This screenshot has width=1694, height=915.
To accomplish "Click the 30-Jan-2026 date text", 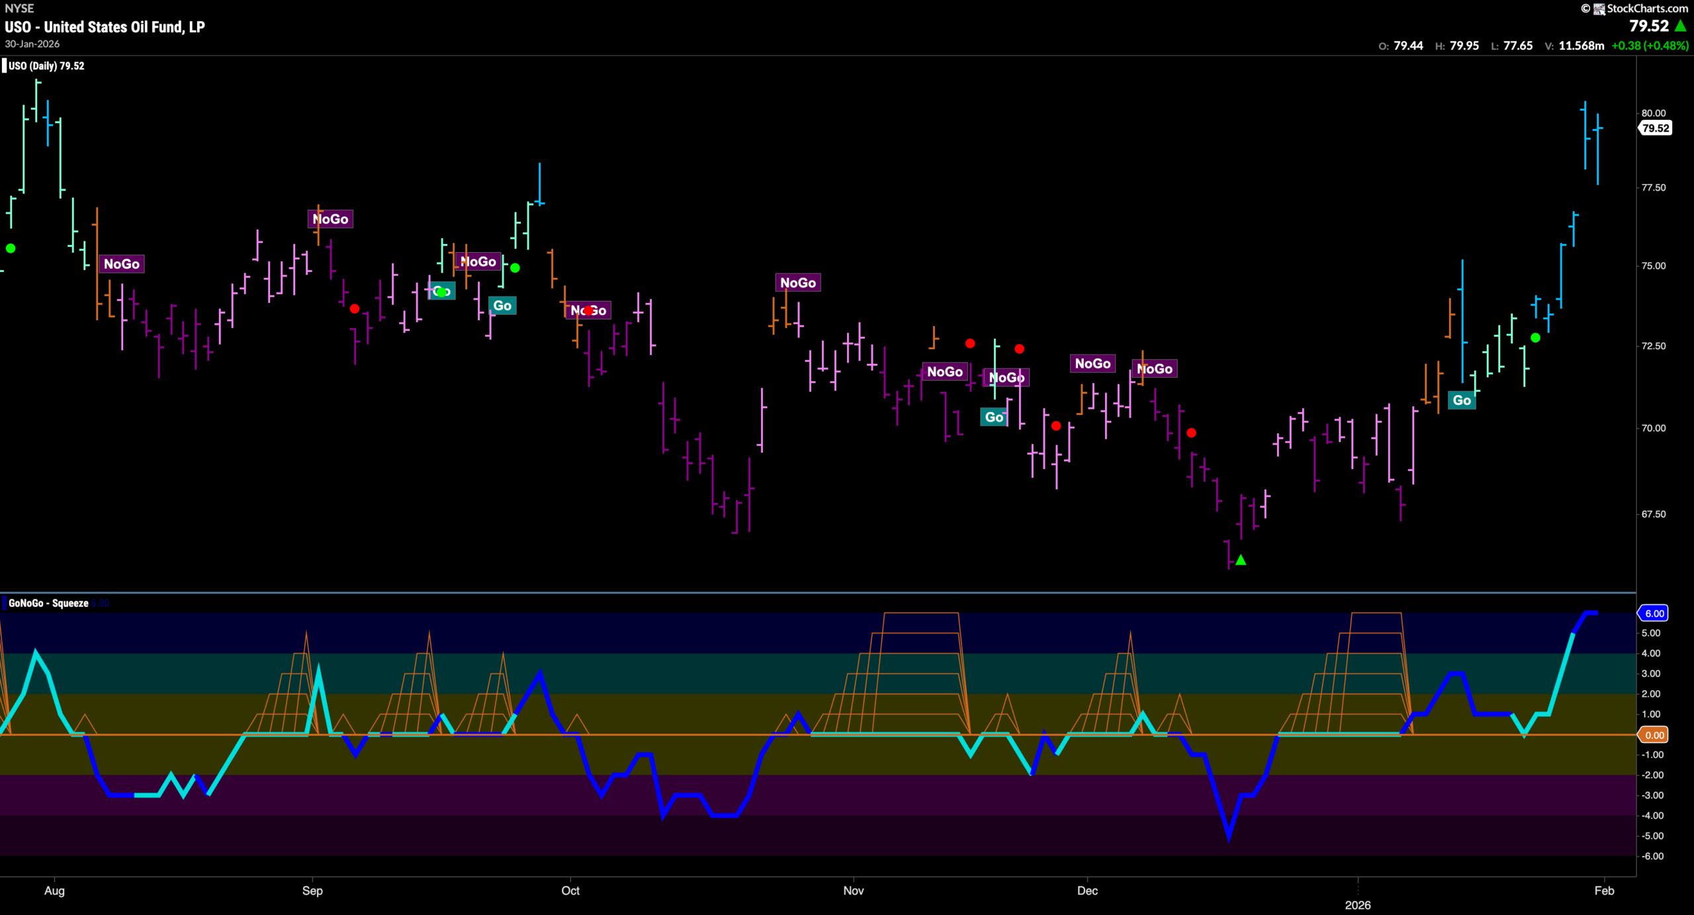I will 32,44.
